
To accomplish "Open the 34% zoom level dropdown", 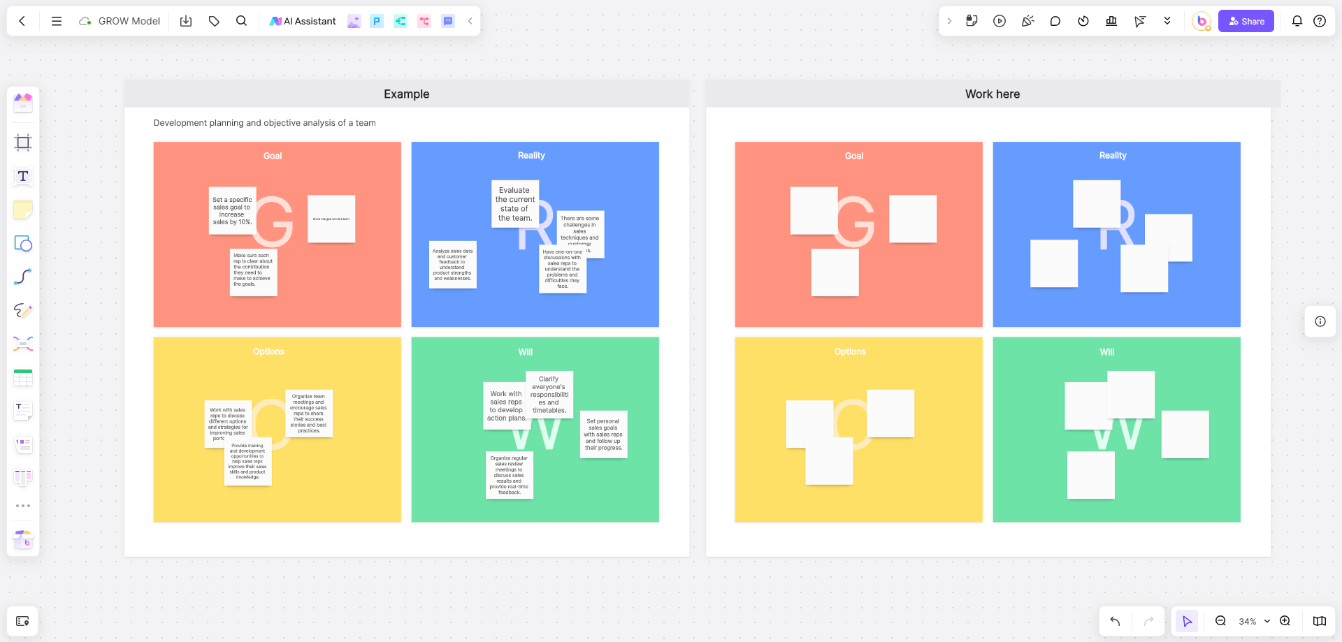I will pos(1255,621).
